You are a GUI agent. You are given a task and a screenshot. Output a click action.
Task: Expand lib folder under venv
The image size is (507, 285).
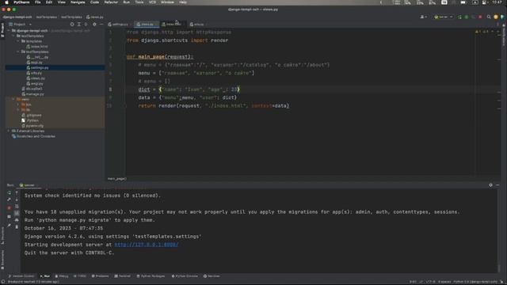(x=18, y=110)
